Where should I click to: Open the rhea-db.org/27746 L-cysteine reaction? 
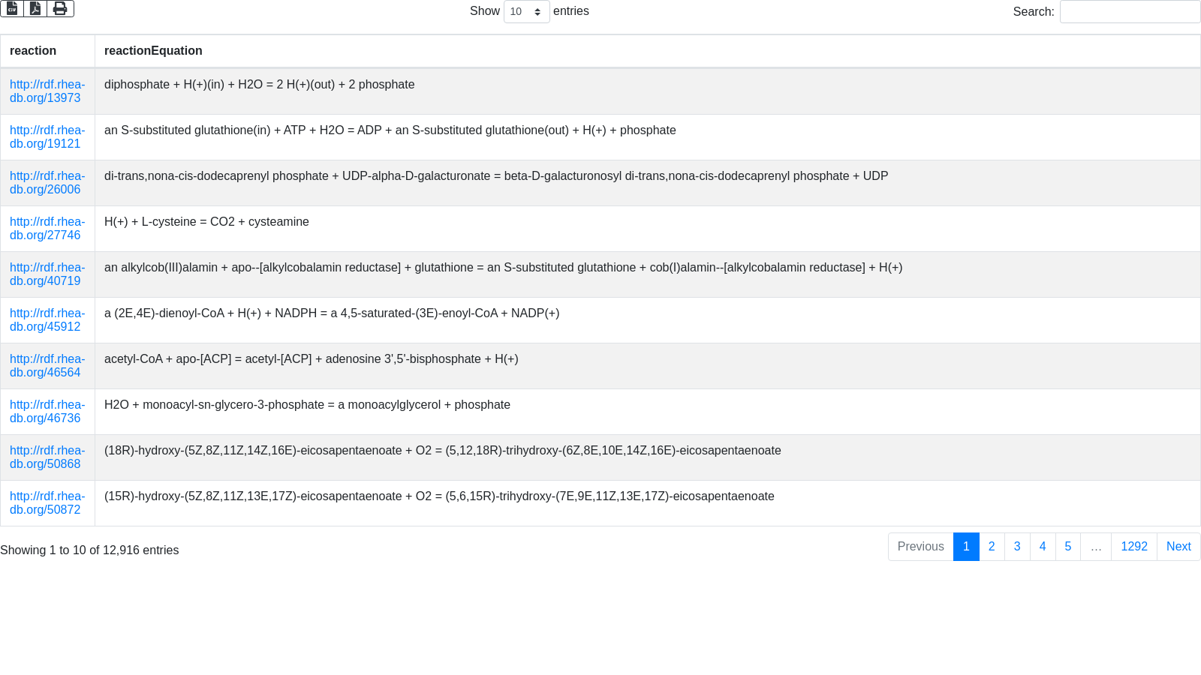(x=47, y=229)
